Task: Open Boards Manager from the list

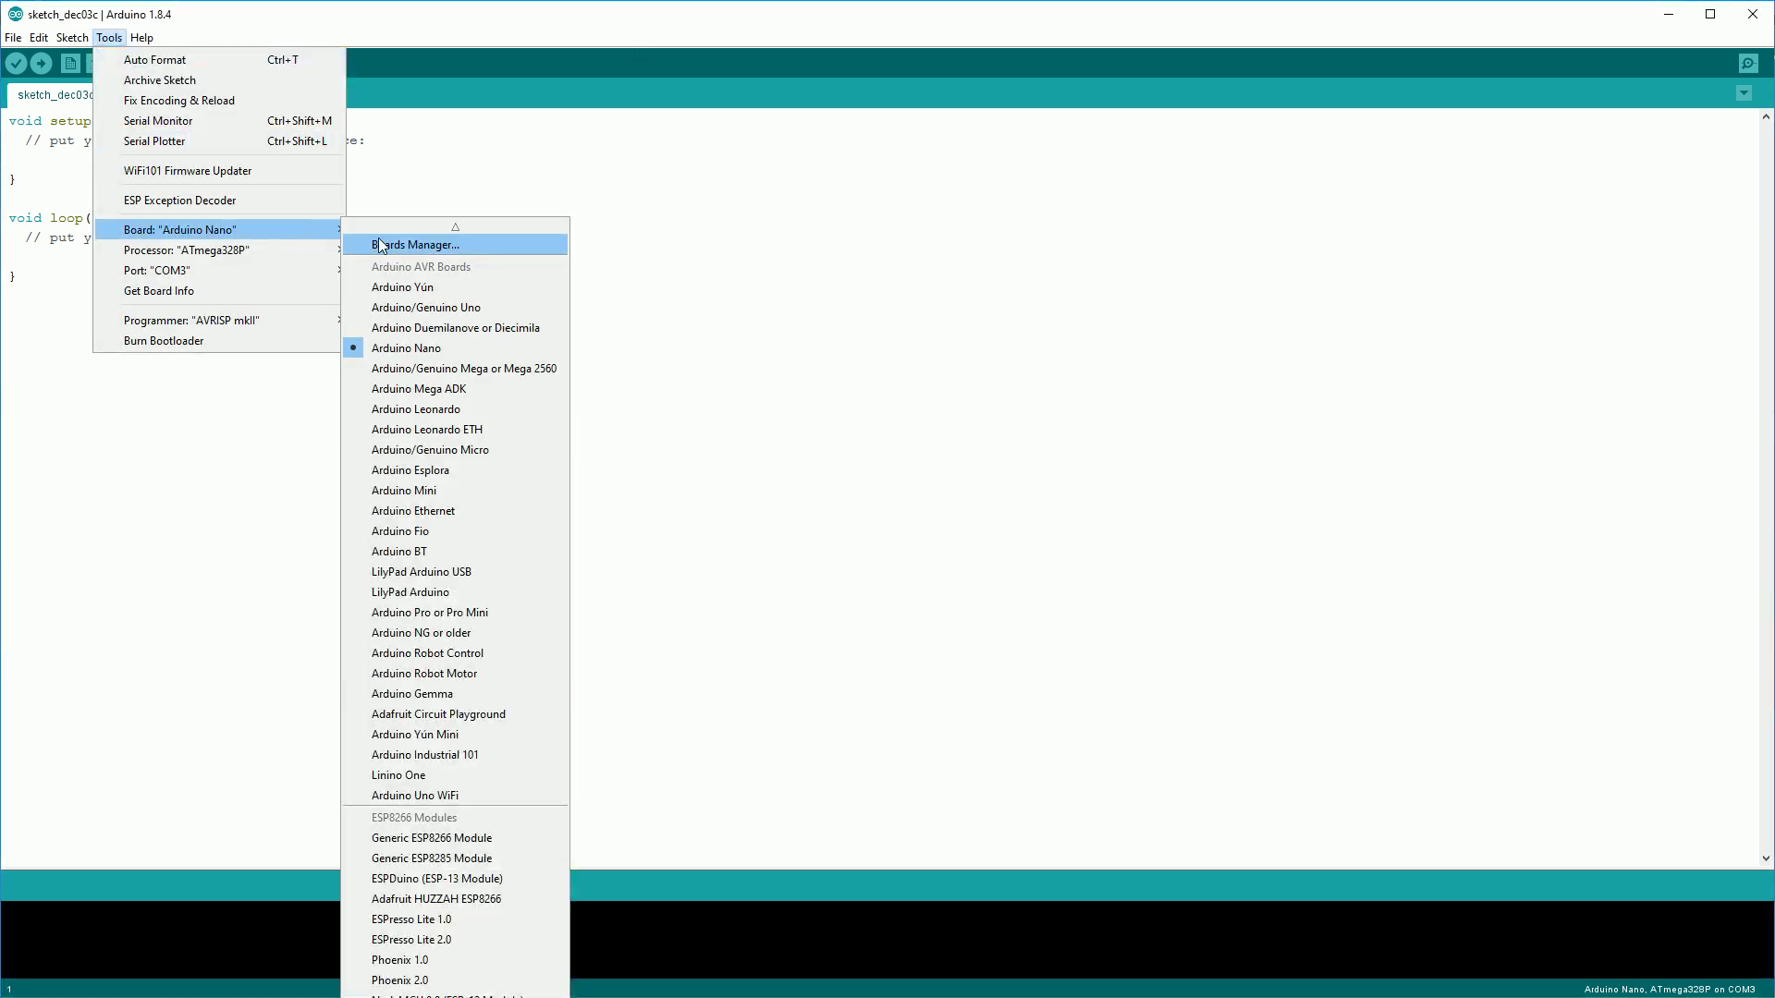Action: point(416,244)
